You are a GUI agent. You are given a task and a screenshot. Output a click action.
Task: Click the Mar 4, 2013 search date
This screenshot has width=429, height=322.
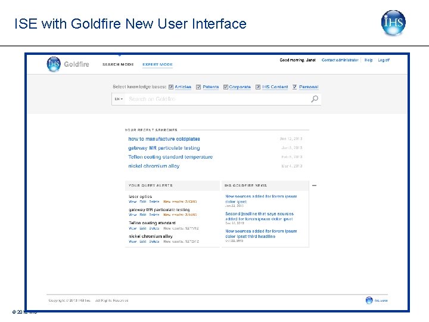[x=291, y=166]
